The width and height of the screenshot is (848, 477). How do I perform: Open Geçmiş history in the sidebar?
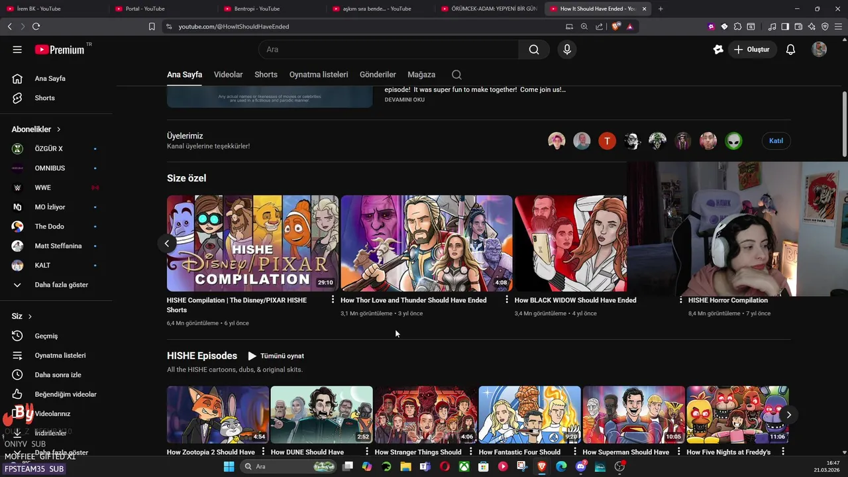point(46,336)
